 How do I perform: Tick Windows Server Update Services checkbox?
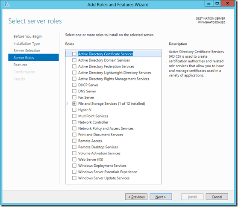coord(74,178)
